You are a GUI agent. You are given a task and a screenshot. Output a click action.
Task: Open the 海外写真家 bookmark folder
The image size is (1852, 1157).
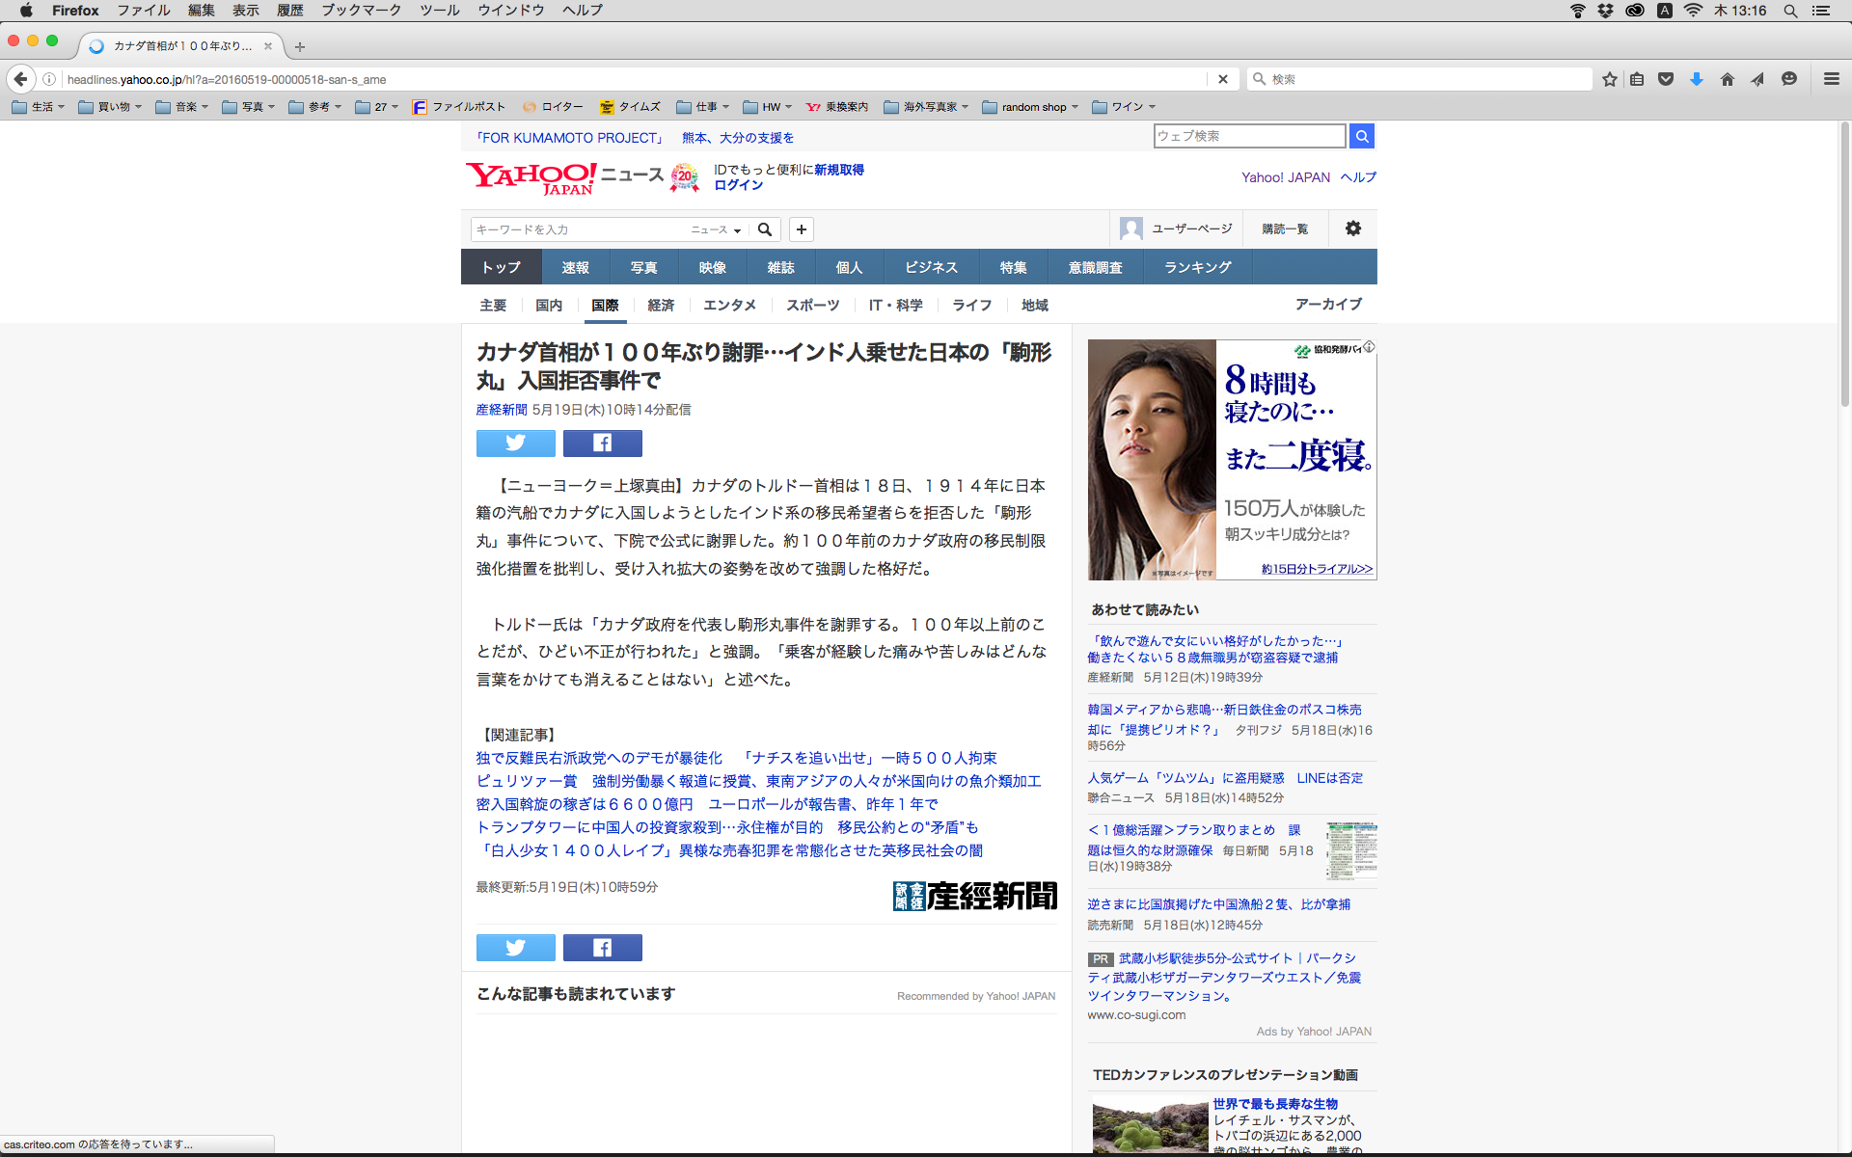926,107
